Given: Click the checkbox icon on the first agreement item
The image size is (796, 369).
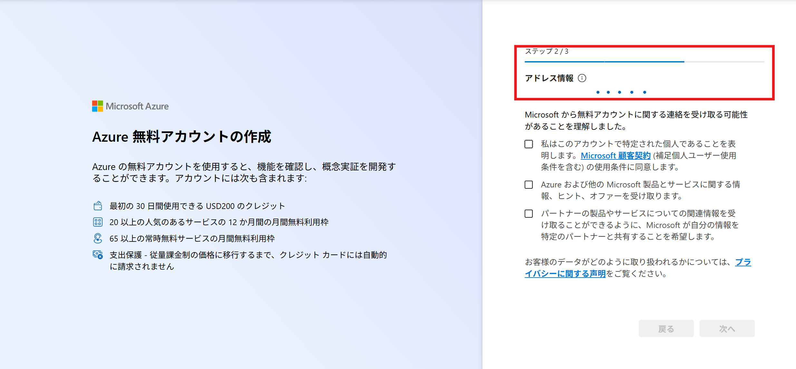Looking at the screenshot, I should pos(528,144).
